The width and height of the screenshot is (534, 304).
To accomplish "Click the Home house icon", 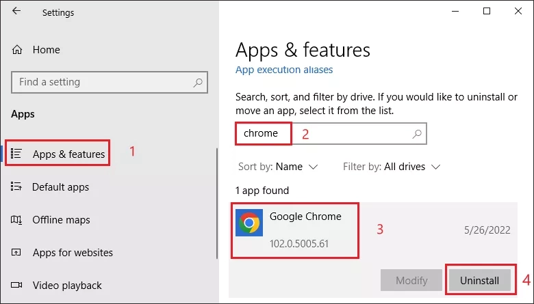I will (x=17, y=50).
